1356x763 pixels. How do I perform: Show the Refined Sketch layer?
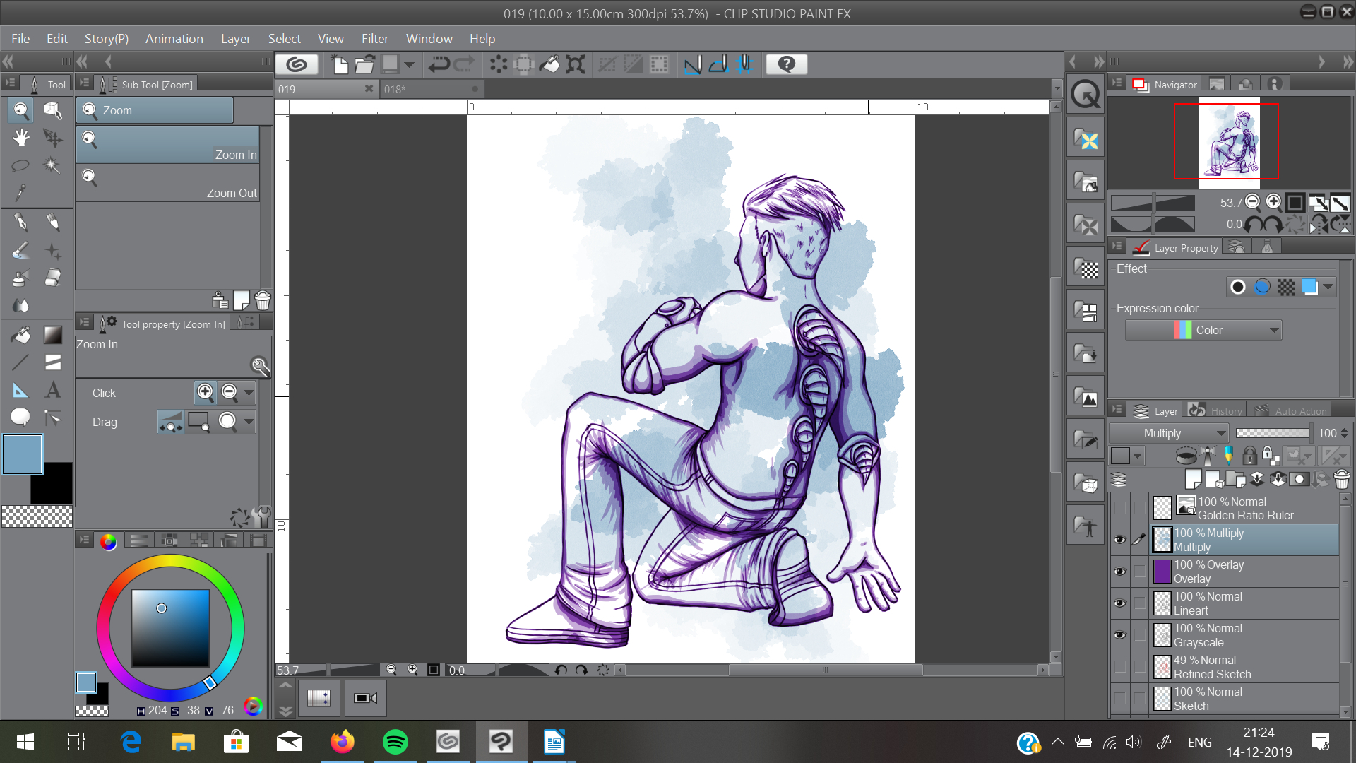pos(1119,667)
